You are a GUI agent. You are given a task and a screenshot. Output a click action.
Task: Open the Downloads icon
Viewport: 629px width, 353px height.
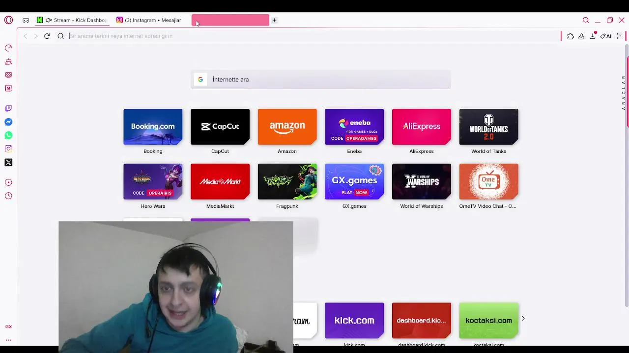(x=593, y=36)
